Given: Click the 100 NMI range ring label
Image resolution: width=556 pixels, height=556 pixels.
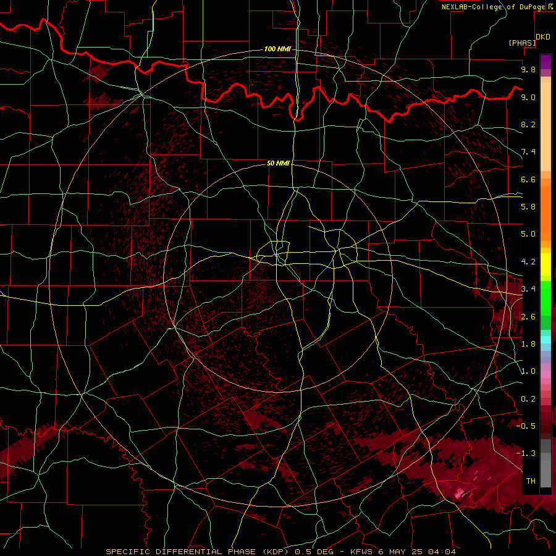Looking at the screenshot, I should (277, 49).
